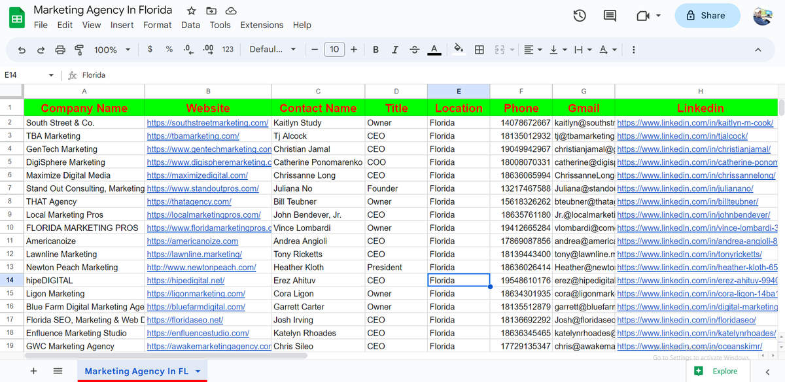
Task: Open text wrapping dropdown
Action: tap(582, 50)
